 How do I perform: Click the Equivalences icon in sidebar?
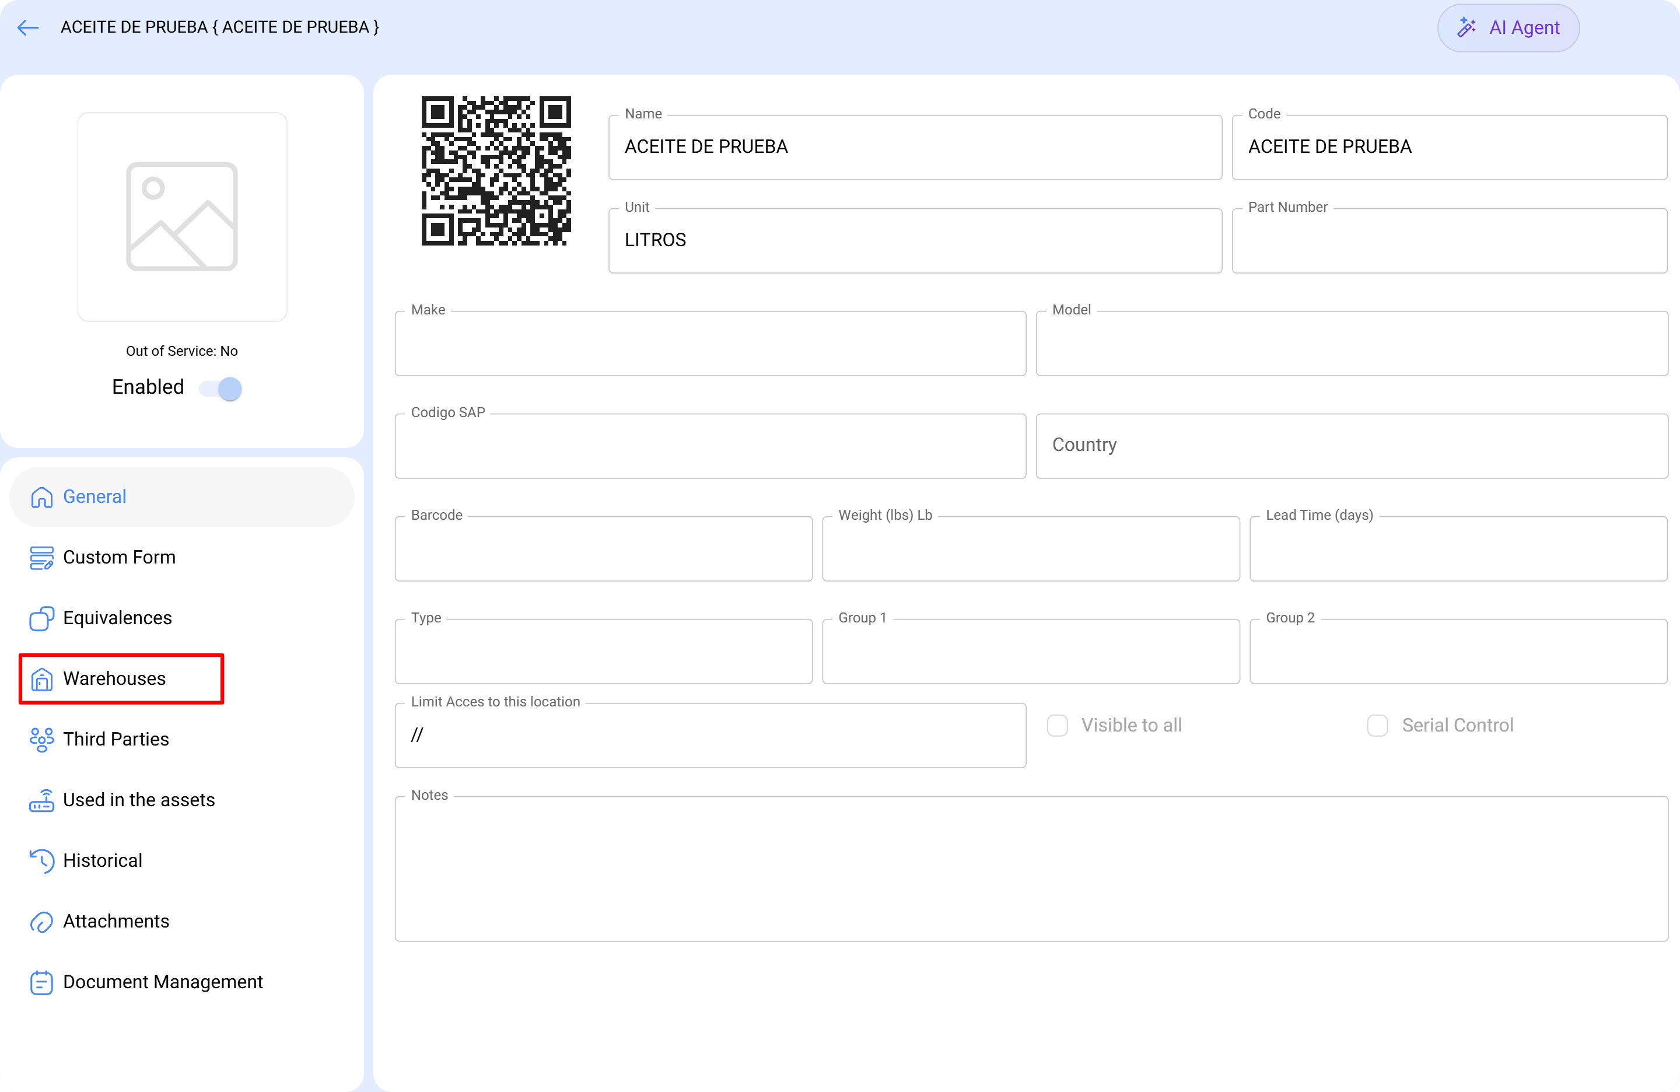point(41,618)
